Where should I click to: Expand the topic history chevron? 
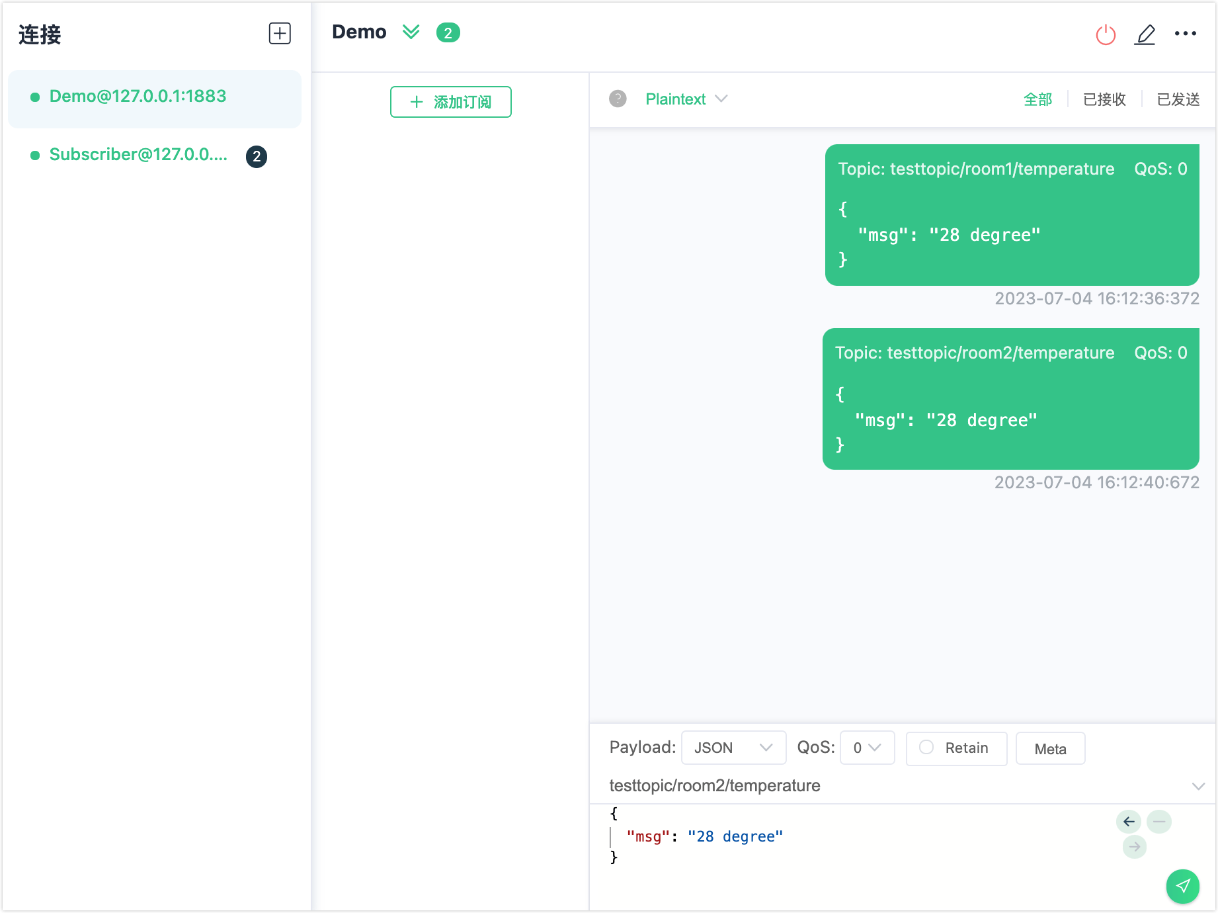pos(1198,786)
